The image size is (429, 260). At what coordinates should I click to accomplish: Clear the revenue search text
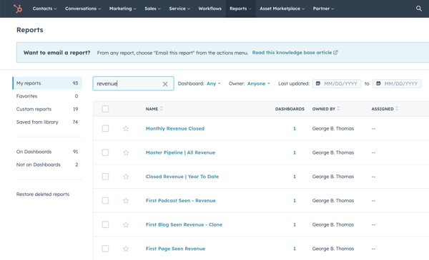pos(165,84)
